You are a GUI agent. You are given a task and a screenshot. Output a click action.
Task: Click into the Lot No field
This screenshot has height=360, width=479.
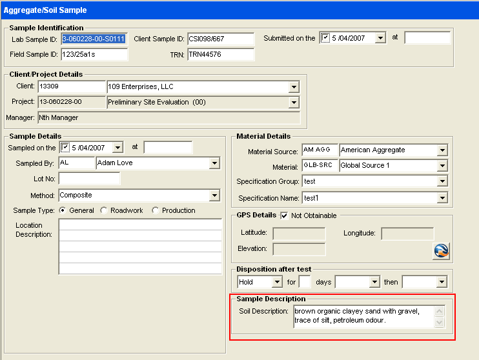coord(89,179)
